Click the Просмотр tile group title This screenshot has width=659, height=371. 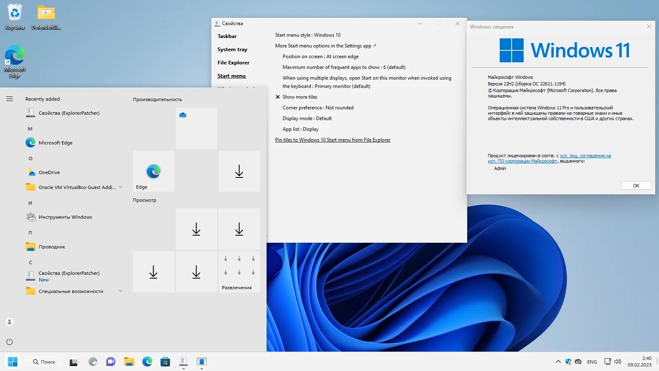144,200
